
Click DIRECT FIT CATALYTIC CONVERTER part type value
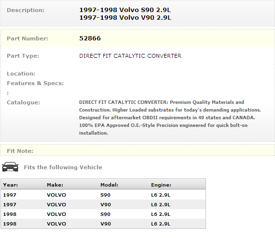click(x=130, y=56)
